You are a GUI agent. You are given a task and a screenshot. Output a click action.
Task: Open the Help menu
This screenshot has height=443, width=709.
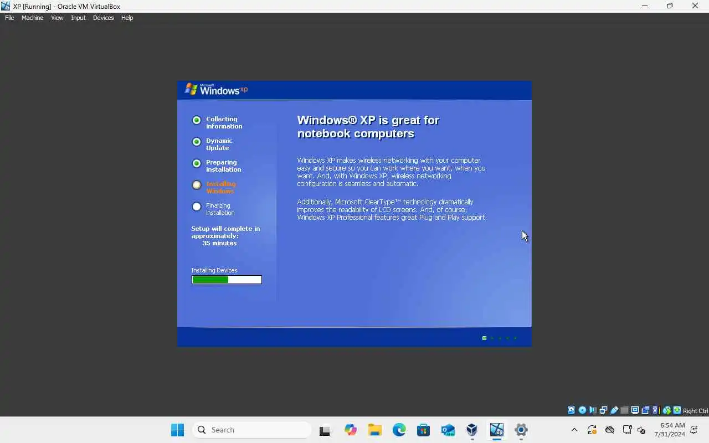(127, 18)
